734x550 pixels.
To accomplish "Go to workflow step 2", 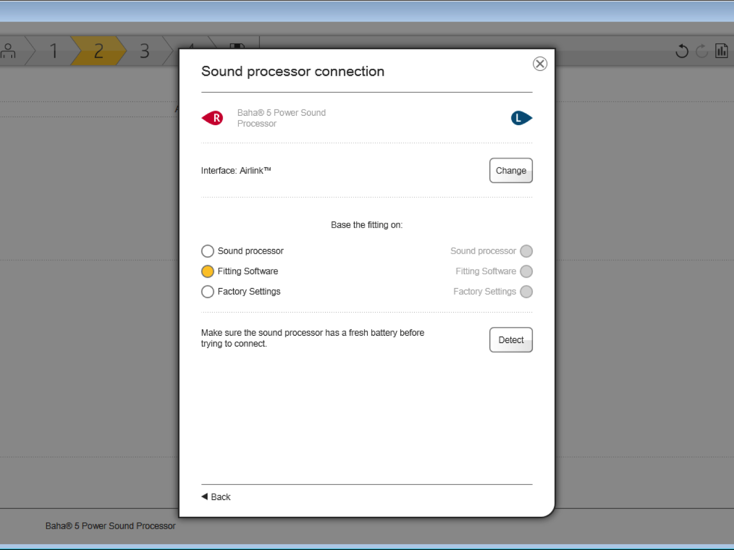I will [x=98, y=51].
